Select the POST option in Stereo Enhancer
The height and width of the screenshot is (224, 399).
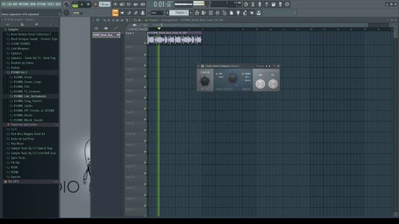(x=221, y=77)
